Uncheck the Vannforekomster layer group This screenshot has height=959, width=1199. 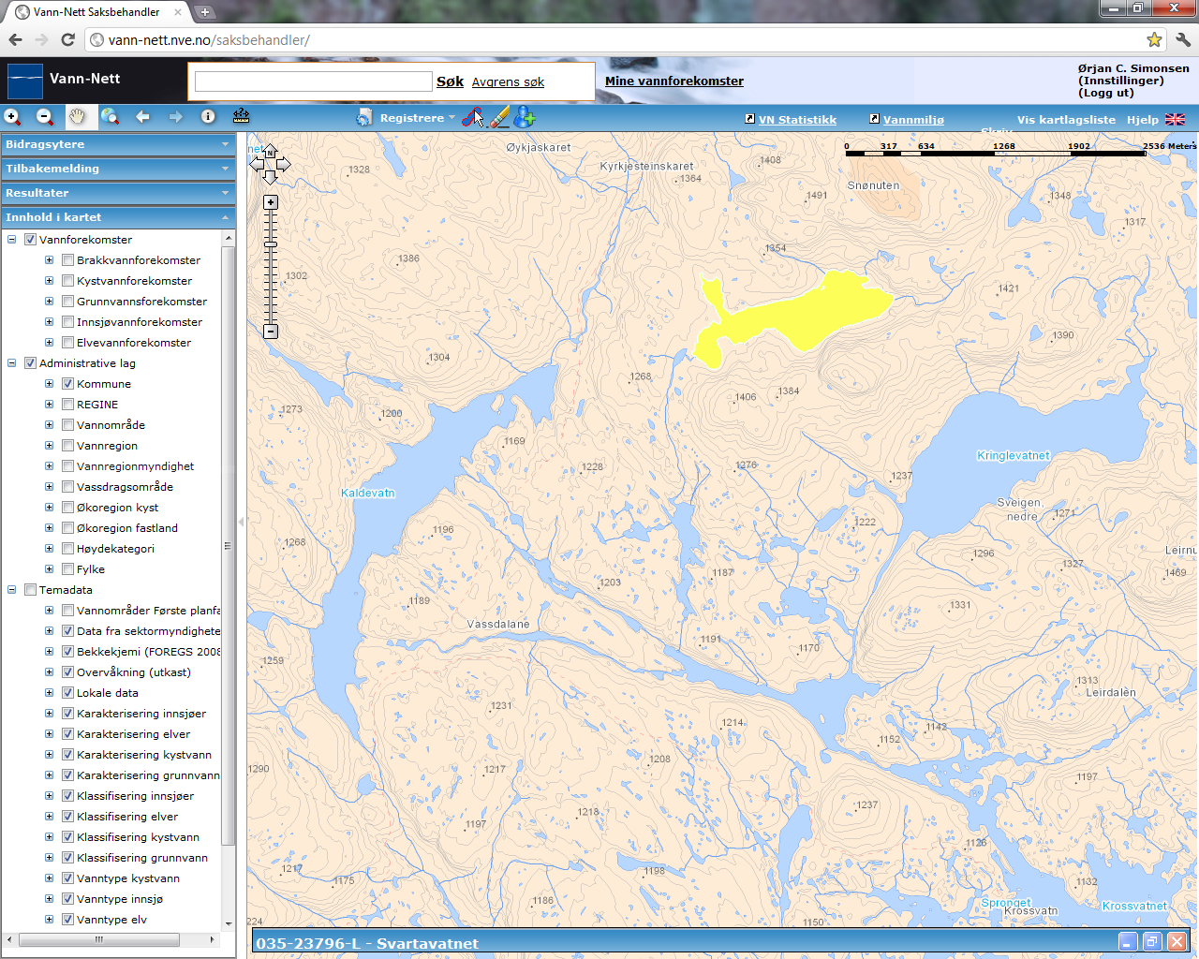(30, 240)
